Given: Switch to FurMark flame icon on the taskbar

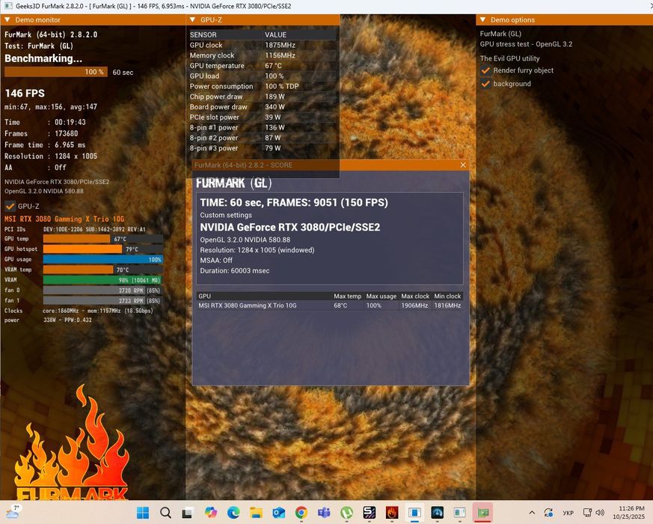Looking at the screenshot, I should click(392, 512).
